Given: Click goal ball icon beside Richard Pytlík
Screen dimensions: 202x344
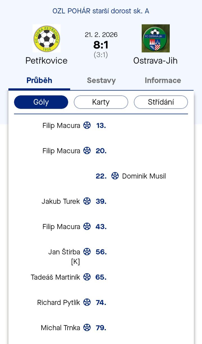Looking at the screenshot, I should coord(87,302).
